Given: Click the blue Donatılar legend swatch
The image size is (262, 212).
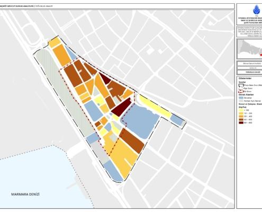Looking at the screenshot, I should click(x=241, y=98).
